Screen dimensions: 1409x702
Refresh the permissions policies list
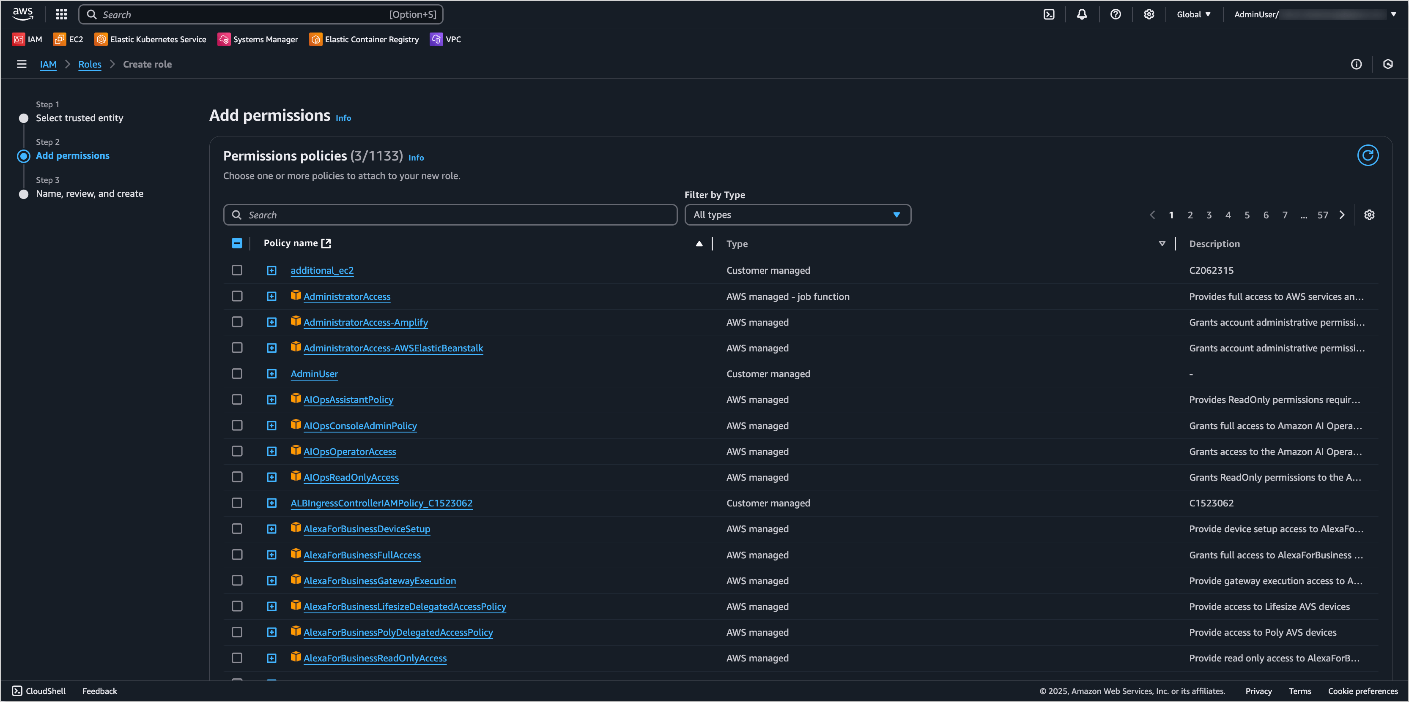(x=1368, y=155)
